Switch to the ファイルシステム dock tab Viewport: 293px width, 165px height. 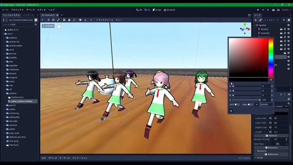click(x=11, y=15)
